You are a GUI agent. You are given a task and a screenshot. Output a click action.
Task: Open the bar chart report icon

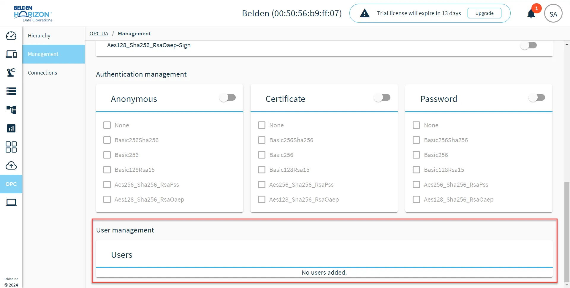(x=11, y=128)
